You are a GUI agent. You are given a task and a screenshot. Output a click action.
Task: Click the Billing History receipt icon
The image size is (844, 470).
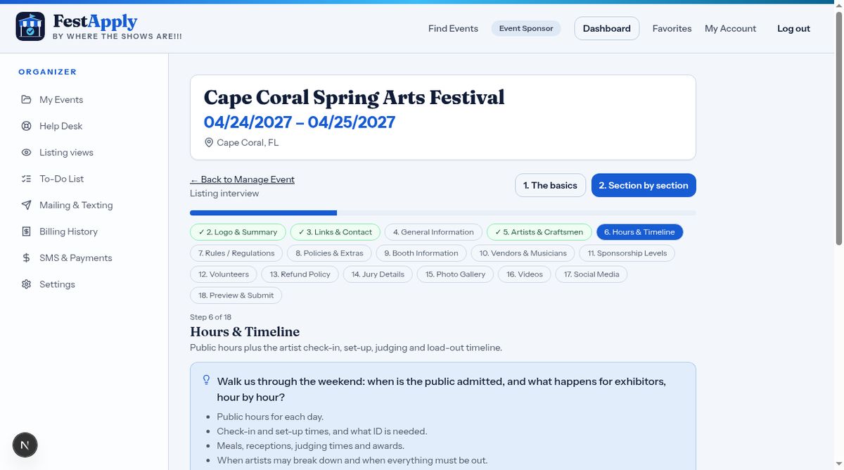[26, 231]
